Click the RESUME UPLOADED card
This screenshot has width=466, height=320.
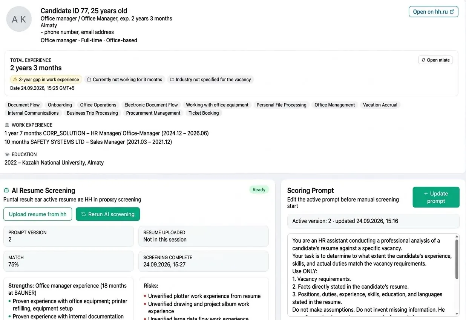(204, 236)
